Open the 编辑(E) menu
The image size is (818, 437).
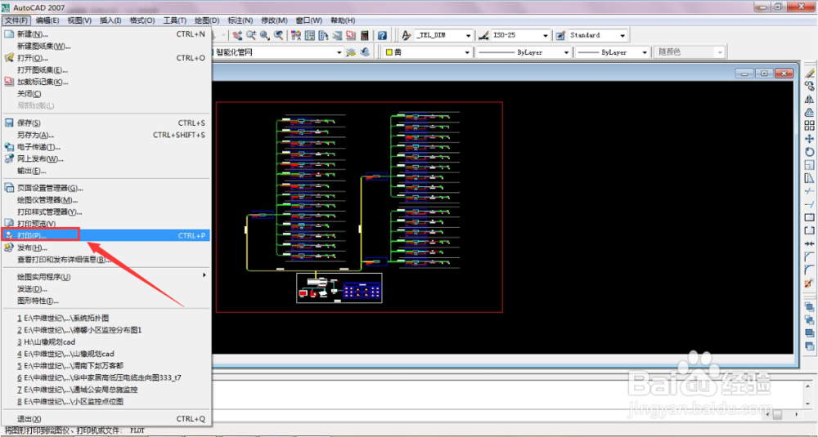[x=47, y=20]
